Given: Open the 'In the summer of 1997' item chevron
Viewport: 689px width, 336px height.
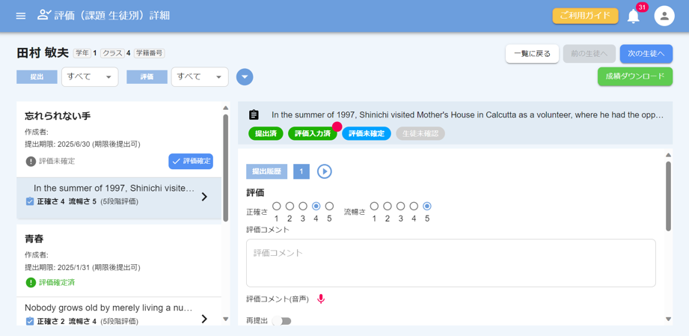Looking at the screenshot, I should pyautogui.click(x=204, y=197).
